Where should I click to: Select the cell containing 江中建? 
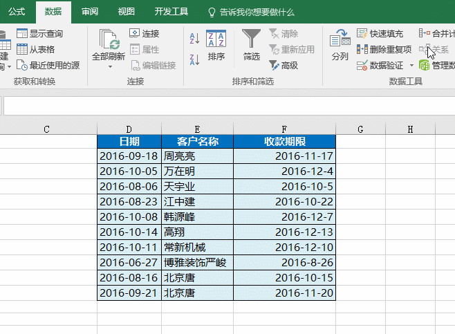tap(197, 202)
